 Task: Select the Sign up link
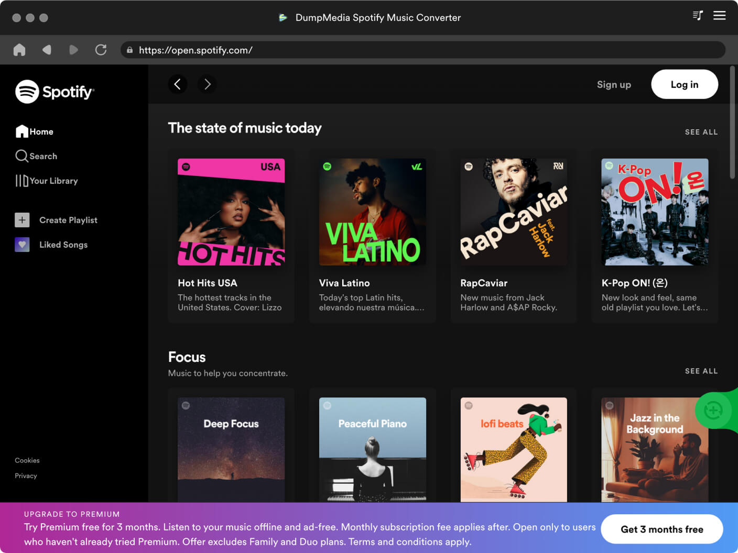[x=614, y=84]
